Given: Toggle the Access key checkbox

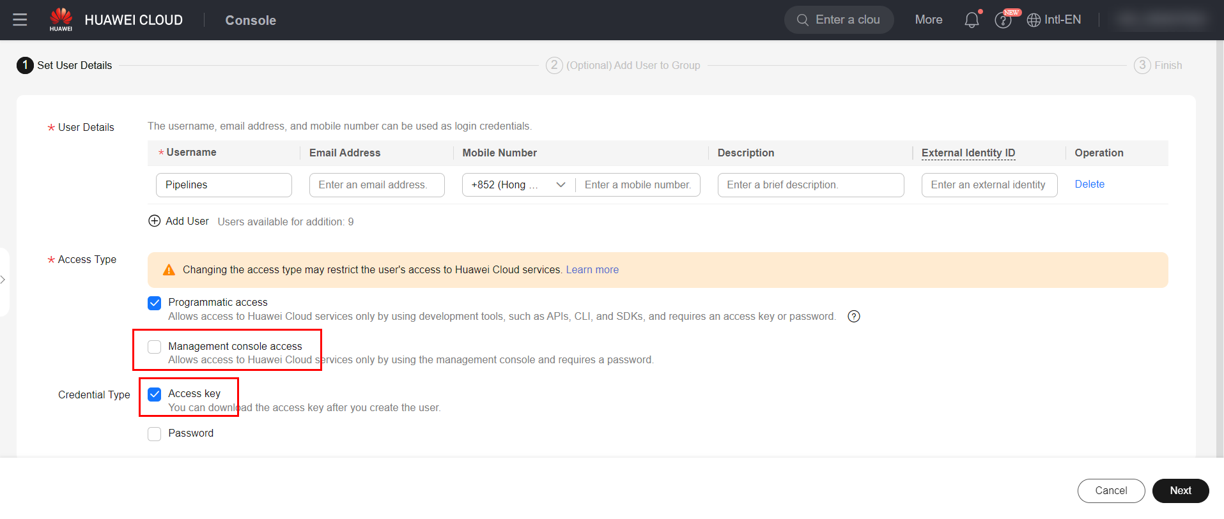Looking at the screenshot, I should click(155, 395).
